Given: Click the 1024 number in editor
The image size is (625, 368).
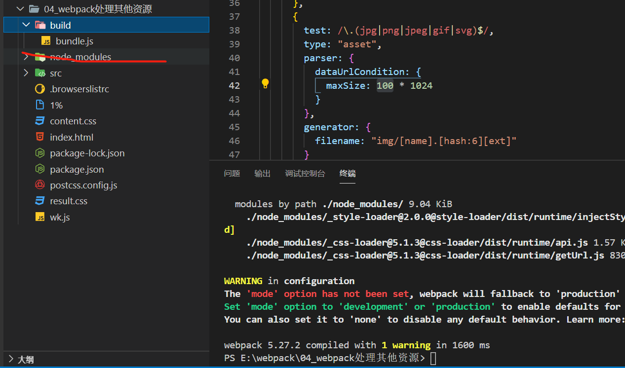Looking at the screenshot, I should pos(421,85).
